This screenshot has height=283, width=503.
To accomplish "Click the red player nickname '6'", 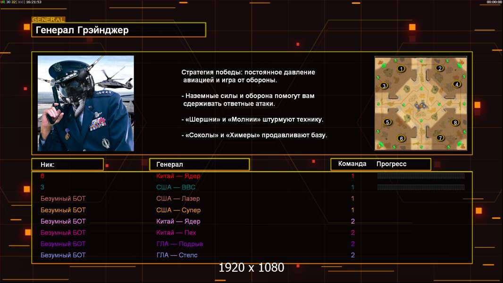I will click(x=42, y=175).
